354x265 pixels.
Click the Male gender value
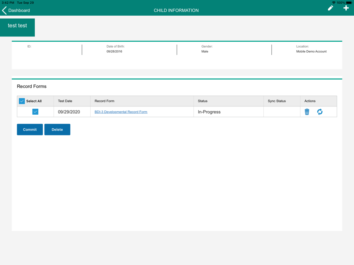coord(205,51)
